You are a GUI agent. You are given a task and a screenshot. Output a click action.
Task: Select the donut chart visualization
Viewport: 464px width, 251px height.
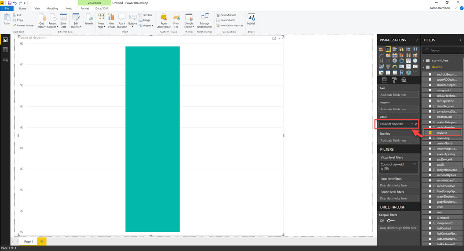click(402, 61)
